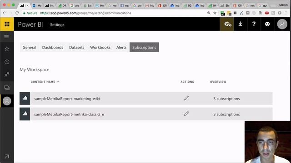Click the zoom magnifier in address bar
This screenshot has height=163, width=291.
tap(209, 13)
